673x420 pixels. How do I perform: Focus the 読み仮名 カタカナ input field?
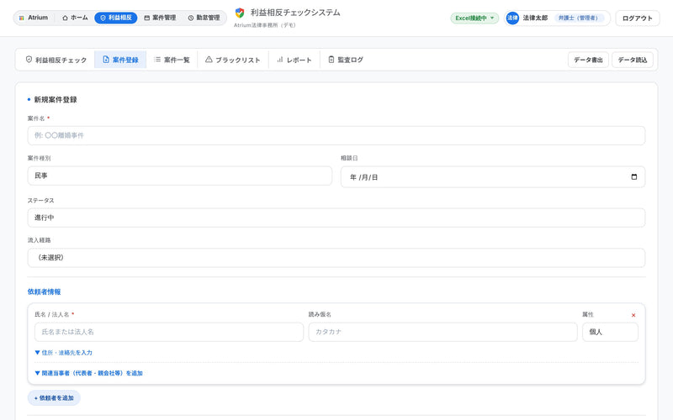click(x=442, y=332)
